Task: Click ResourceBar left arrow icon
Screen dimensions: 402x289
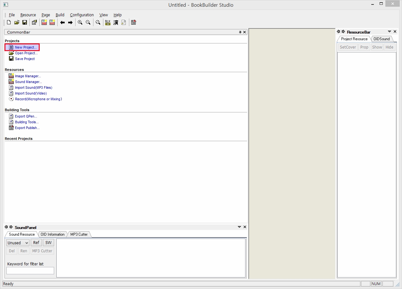Action: pos(338,32)
